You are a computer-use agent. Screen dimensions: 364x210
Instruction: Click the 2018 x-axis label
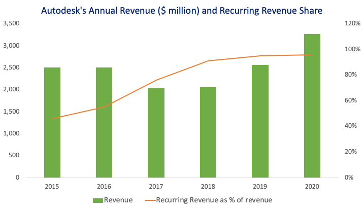point(208,186)
